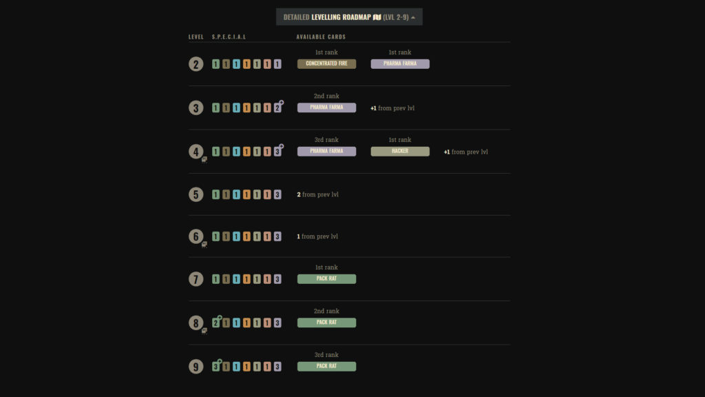
Task: Click the perk card pack icon beside level 4
Action: [204, 159]
